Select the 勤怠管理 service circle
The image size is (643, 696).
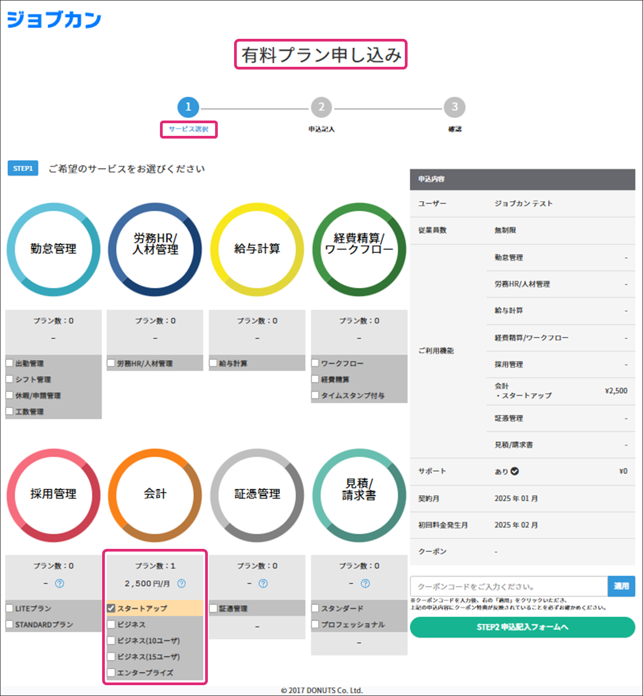[53, 249]
